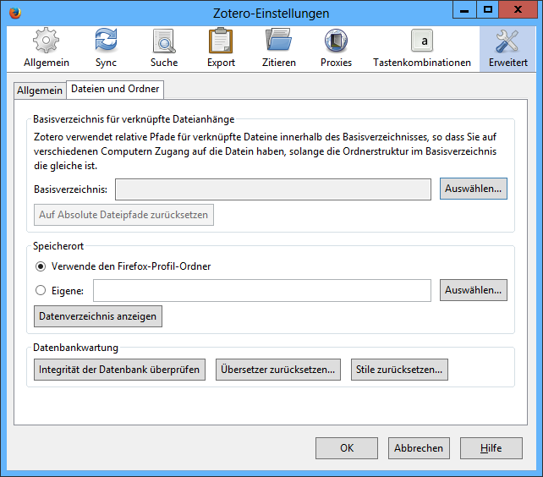Screen dimensions: 543x477
Task: Select Verwende den Firefox-Profil-Ordner option
Action: (123, 266)
